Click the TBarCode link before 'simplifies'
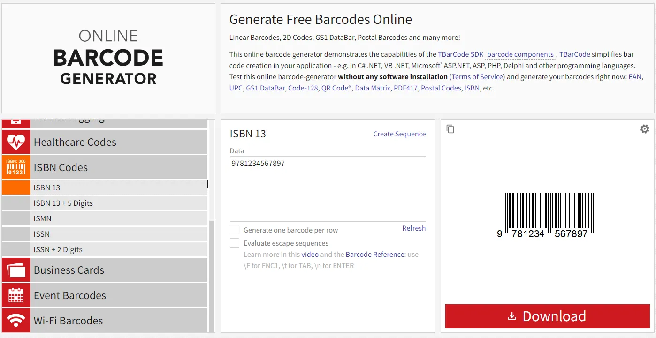Screen dimensions: 656x338 [x=575, y=54]
